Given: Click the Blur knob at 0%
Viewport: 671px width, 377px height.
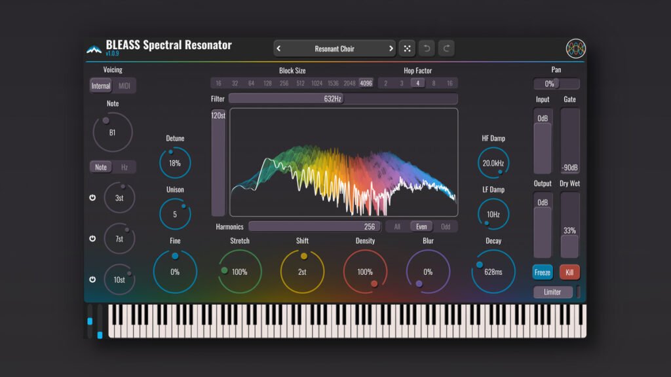Looking at the screenshot, I should pos(428,272).
